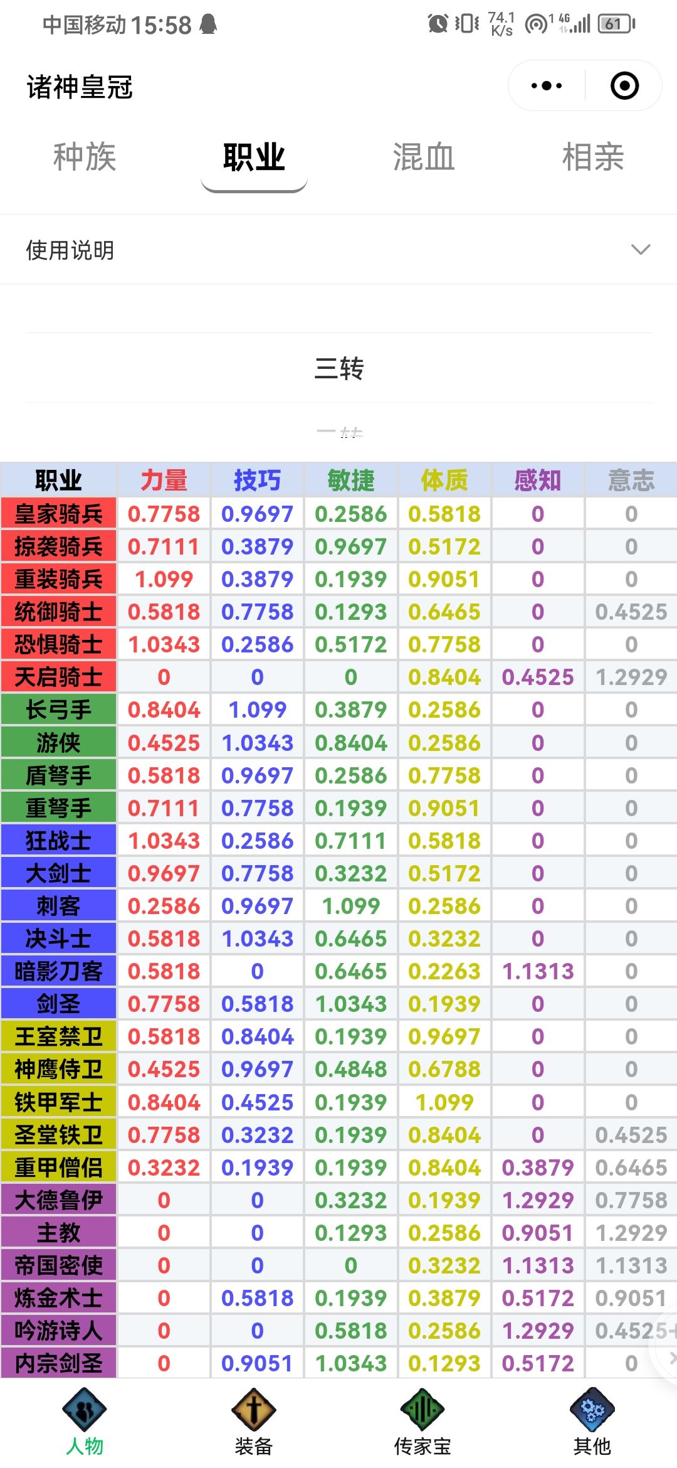
Task: Select the 王室禁卫 row label
Action: [58, 1036]
